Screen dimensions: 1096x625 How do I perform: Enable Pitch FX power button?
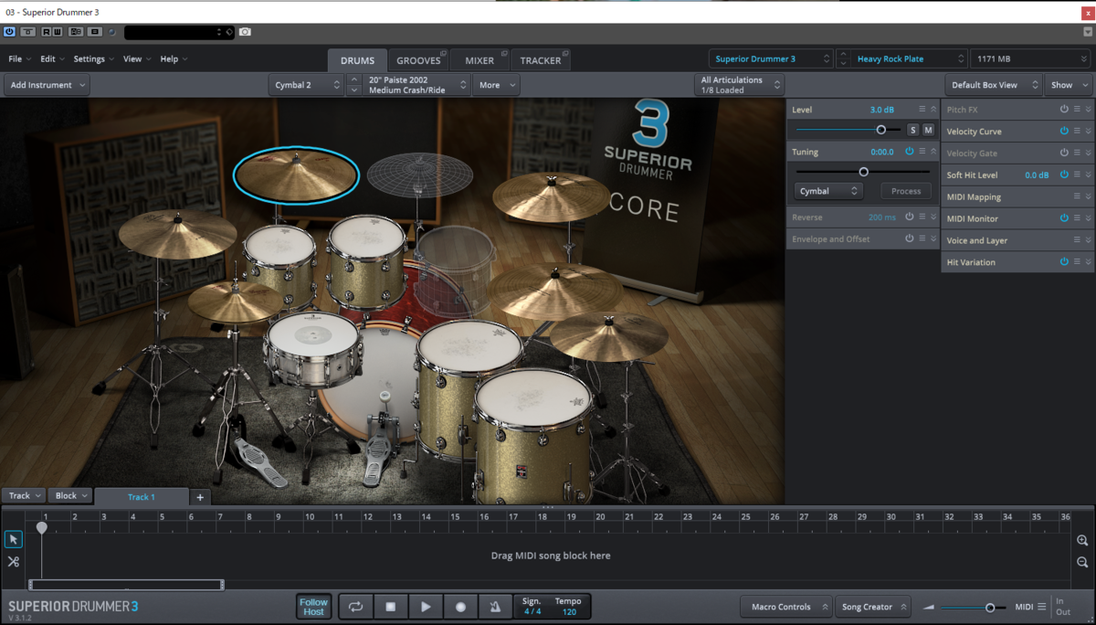click(x=1064, y=110)
